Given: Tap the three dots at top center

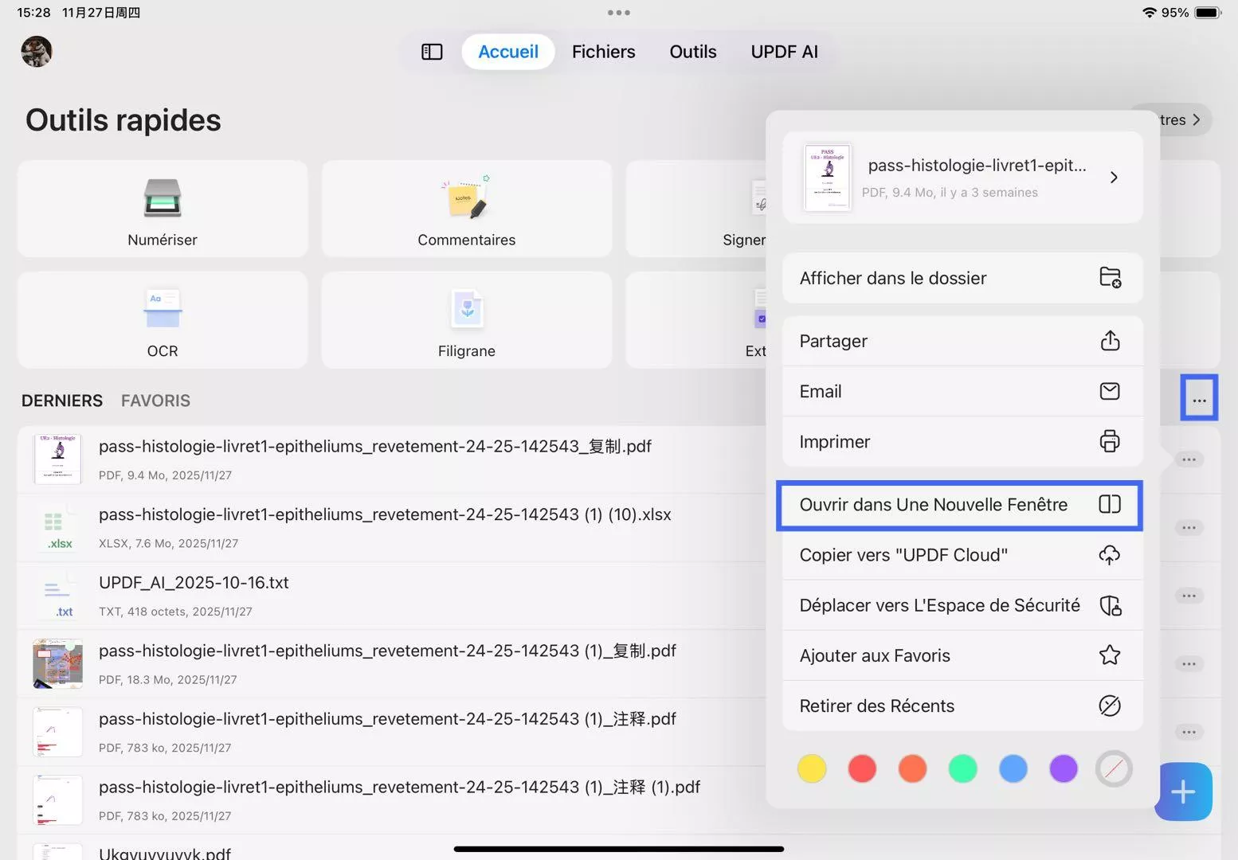Looking at the screenshot, I should point(619,13).
